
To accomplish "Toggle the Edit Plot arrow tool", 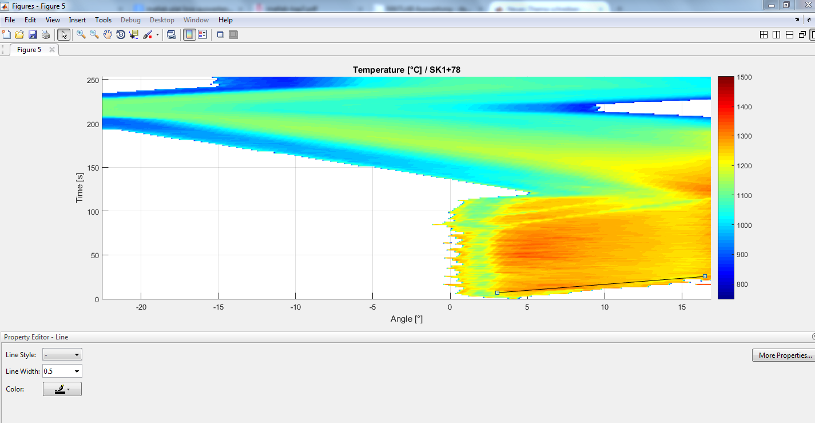I will pyautogui.click(x=63, y=35).
